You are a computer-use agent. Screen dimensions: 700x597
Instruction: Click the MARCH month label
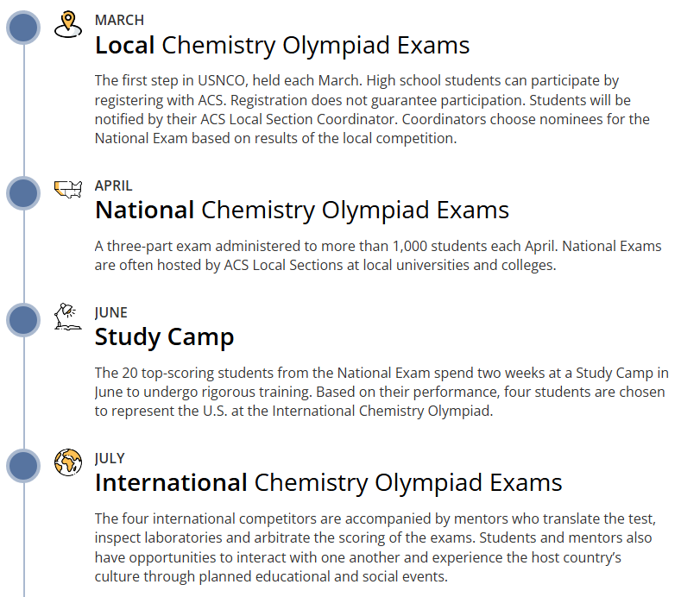[119, 20]
